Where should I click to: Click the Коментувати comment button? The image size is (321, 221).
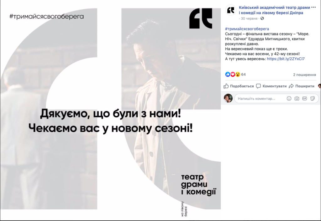[271, 86]
